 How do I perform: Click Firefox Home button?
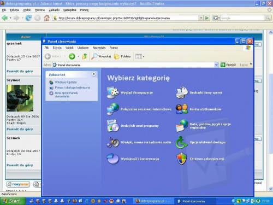point(46,18)
